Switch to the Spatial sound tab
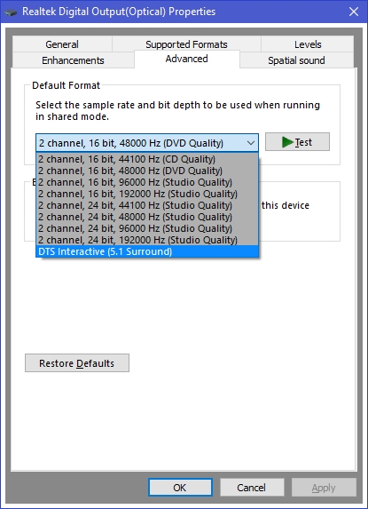The width and height of the screenshot is (368, 509). click(296, 60)
